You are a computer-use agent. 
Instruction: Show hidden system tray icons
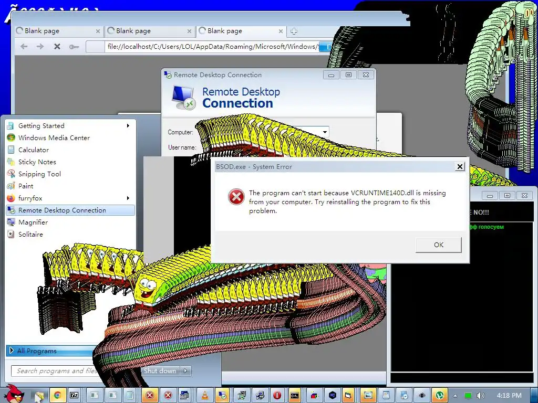[x=455, y=396]
